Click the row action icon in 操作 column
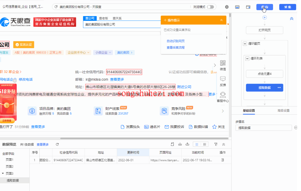The width and height of the screenshot is (301, 191). tap(223, 160)
